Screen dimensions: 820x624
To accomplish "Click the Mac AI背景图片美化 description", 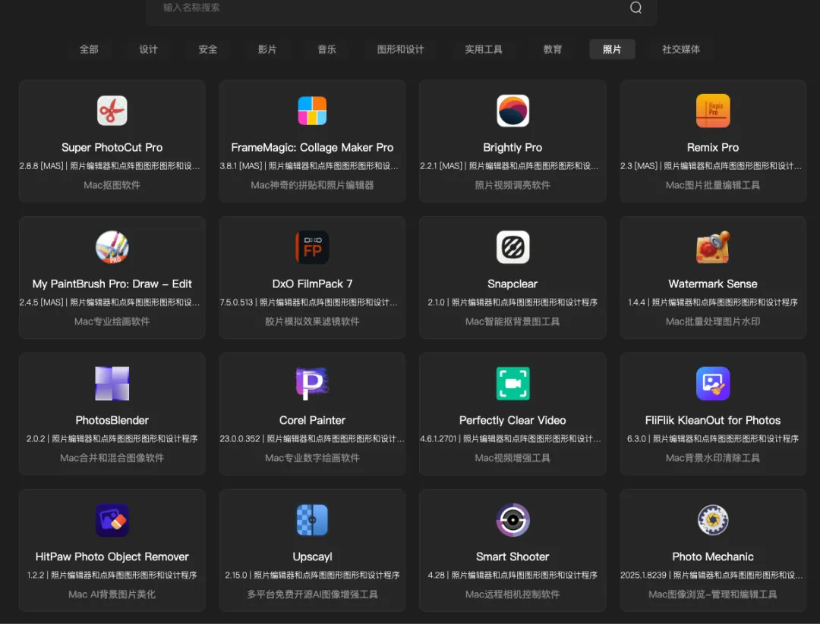I will pyautogui.click(x=112, y=594).
